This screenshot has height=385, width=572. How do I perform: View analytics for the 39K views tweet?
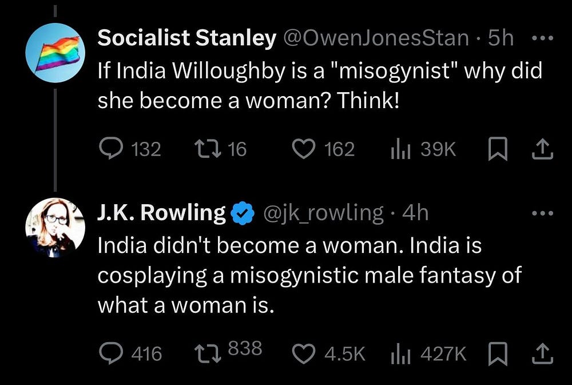pos(397,149)
